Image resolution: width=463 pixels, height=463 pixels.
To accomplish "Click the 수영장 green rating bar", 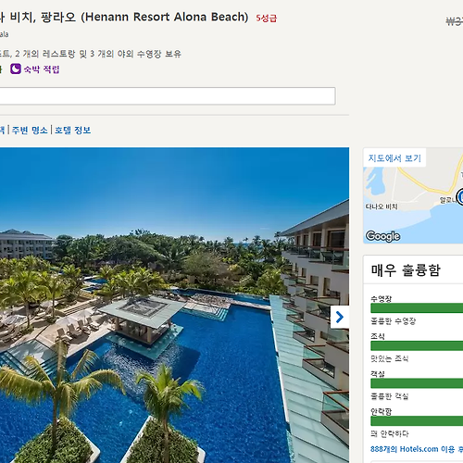I will pos(417,308).
